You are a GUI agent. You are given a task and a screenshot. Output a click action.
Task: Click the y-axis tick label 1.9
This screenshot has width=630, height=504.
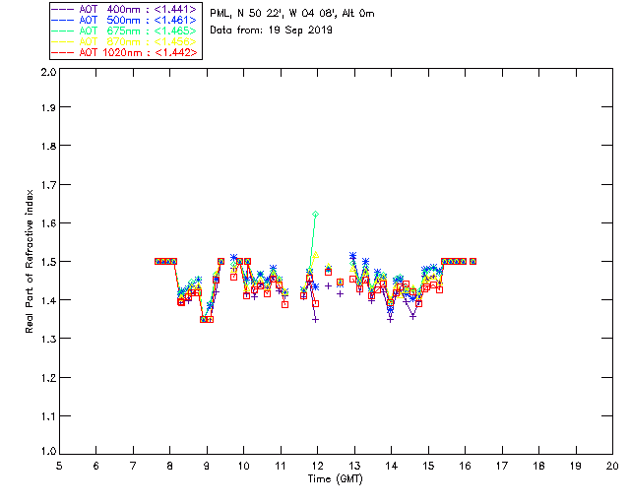[48, 107]
